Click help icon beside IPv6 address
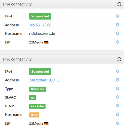124x129 pixels. coord(117,80)
